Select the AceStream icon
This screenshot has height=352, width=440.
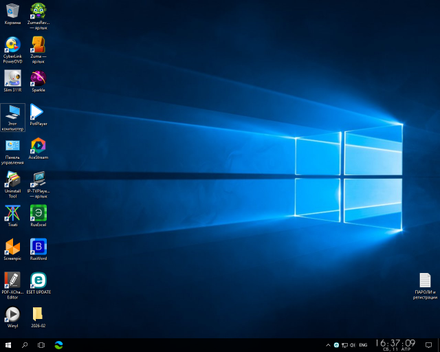(x=38, y=148)
